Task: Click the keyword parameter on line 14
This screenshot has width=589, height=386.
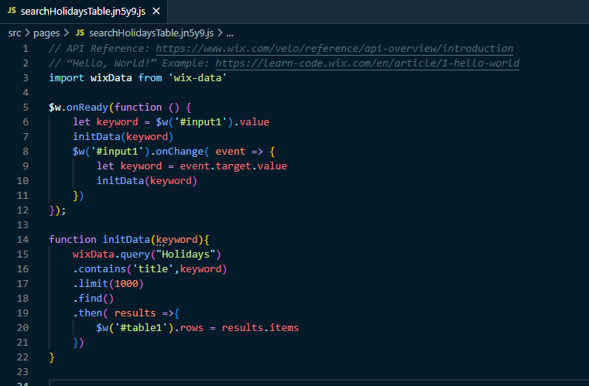Action: pos(176,240)
